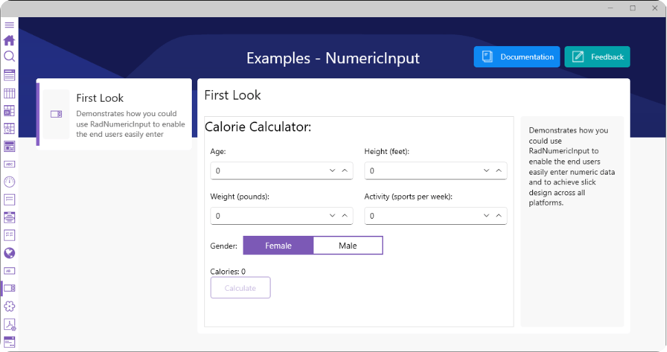Increase Height (feet) with up chevron
This screenshot has width=667, height=352.
tap(499, 170)
